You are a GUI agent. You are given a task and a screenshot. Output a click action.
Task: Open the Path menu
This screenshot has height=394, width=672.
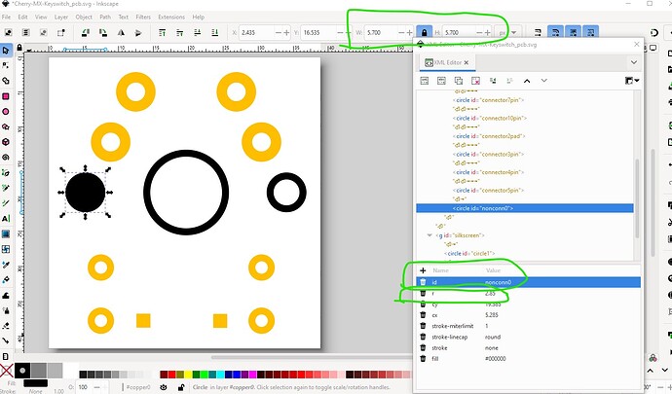pyautogui.click(x=105, y=18)
